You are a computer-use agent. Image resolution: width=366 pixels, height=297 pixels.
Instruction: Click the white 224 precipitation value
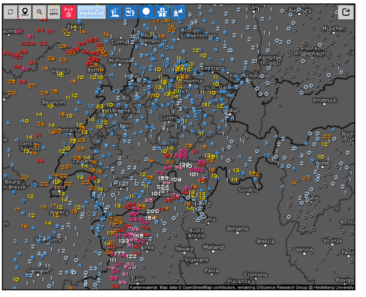coord(163,186)
